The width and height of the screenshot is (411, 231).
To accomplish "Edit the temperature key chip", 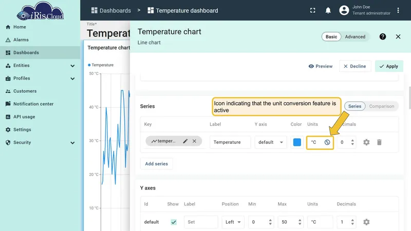I will coord(185,141).
